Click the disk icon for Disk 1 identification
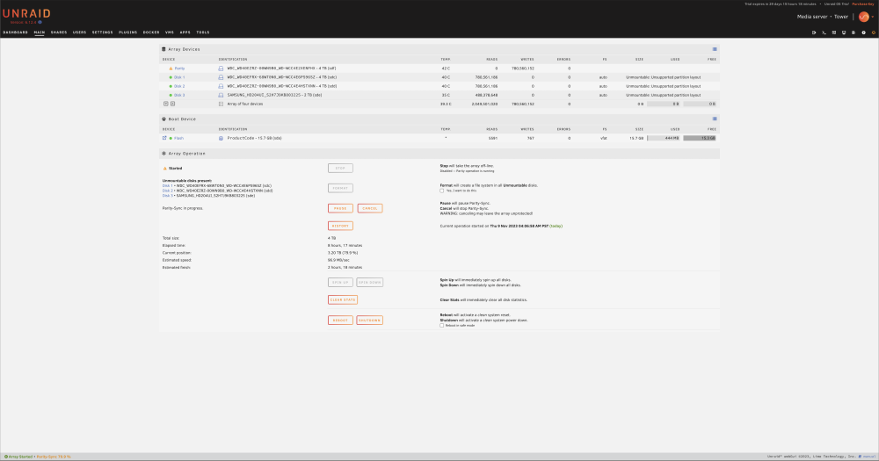Image resolution: width=879 pixels, height=461 pixels. click(x=221, y=77)
